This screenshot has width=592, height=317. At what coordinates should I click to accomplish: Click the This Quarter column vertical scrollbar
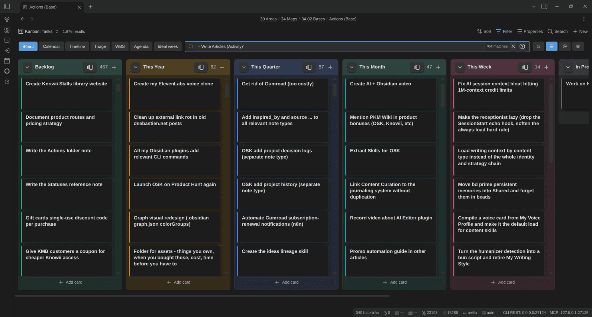pos(334,90)
